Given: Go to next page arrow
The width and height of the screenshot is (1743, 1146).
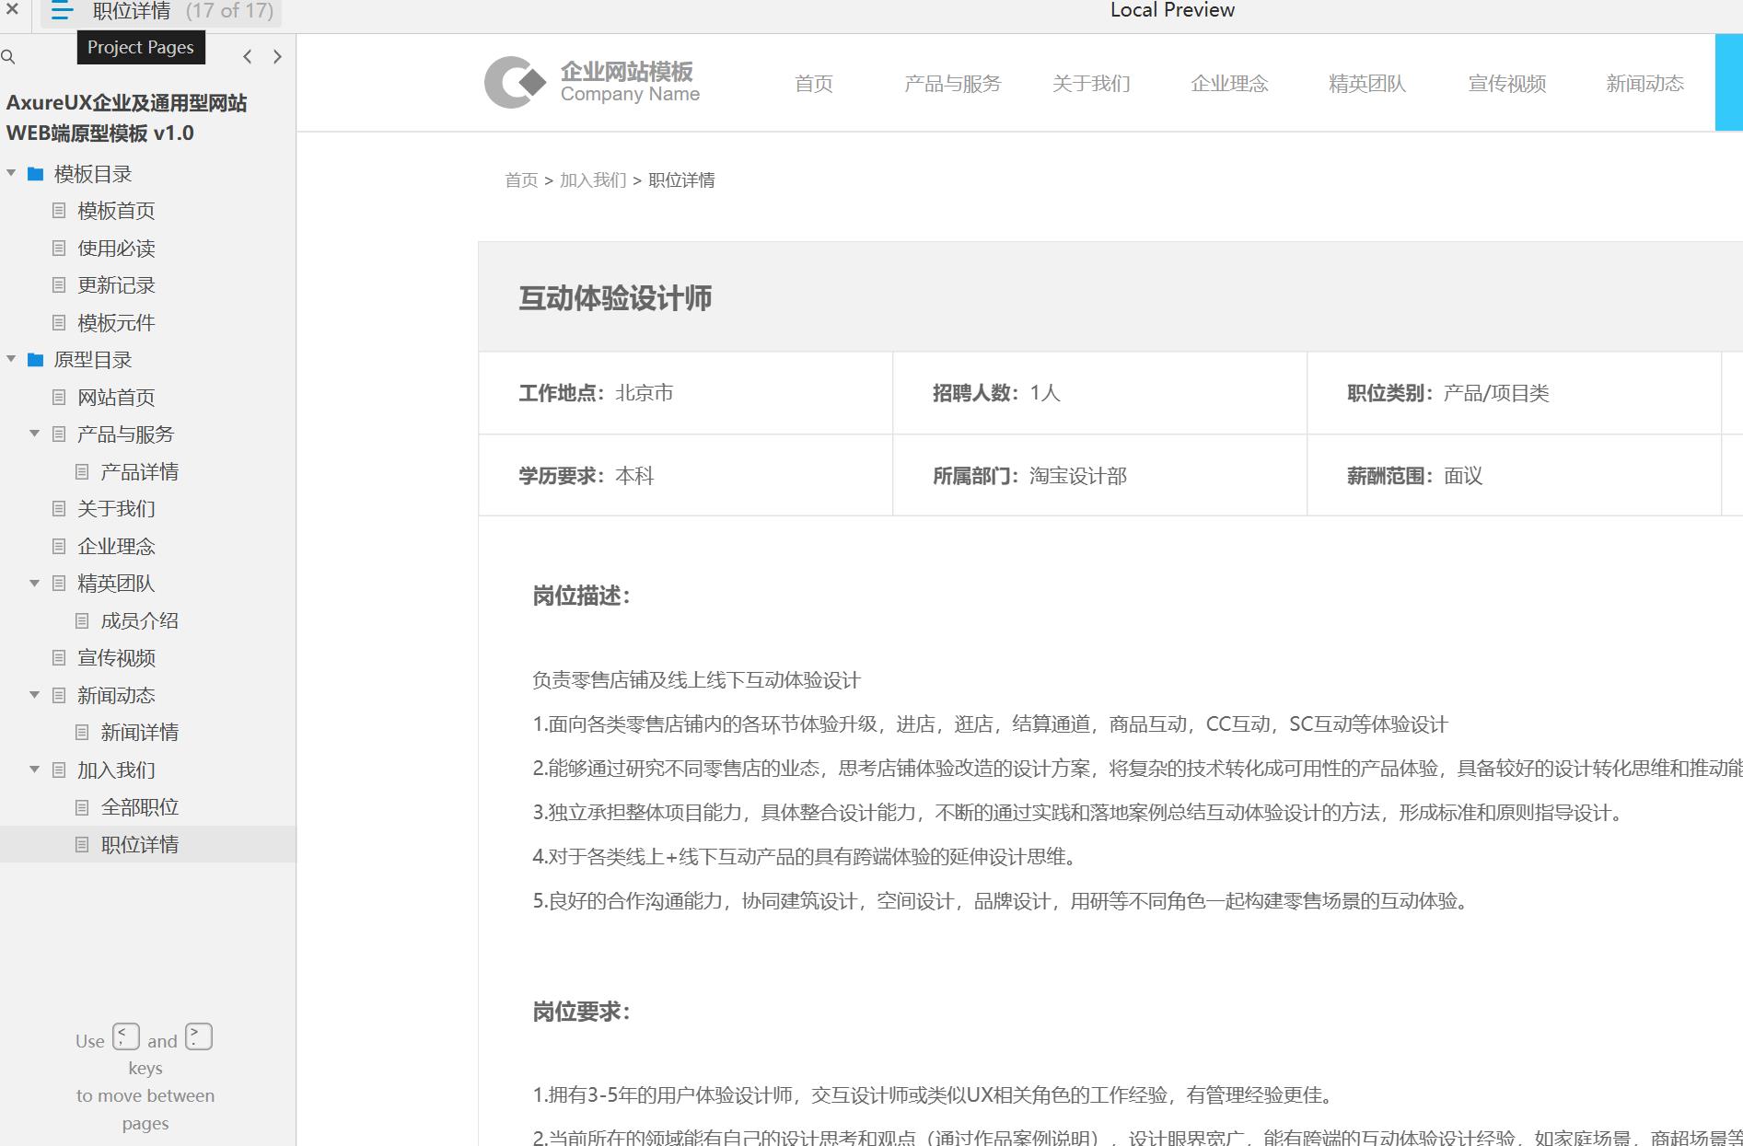Looking at the screenshot, I should [x=277, y=57].
